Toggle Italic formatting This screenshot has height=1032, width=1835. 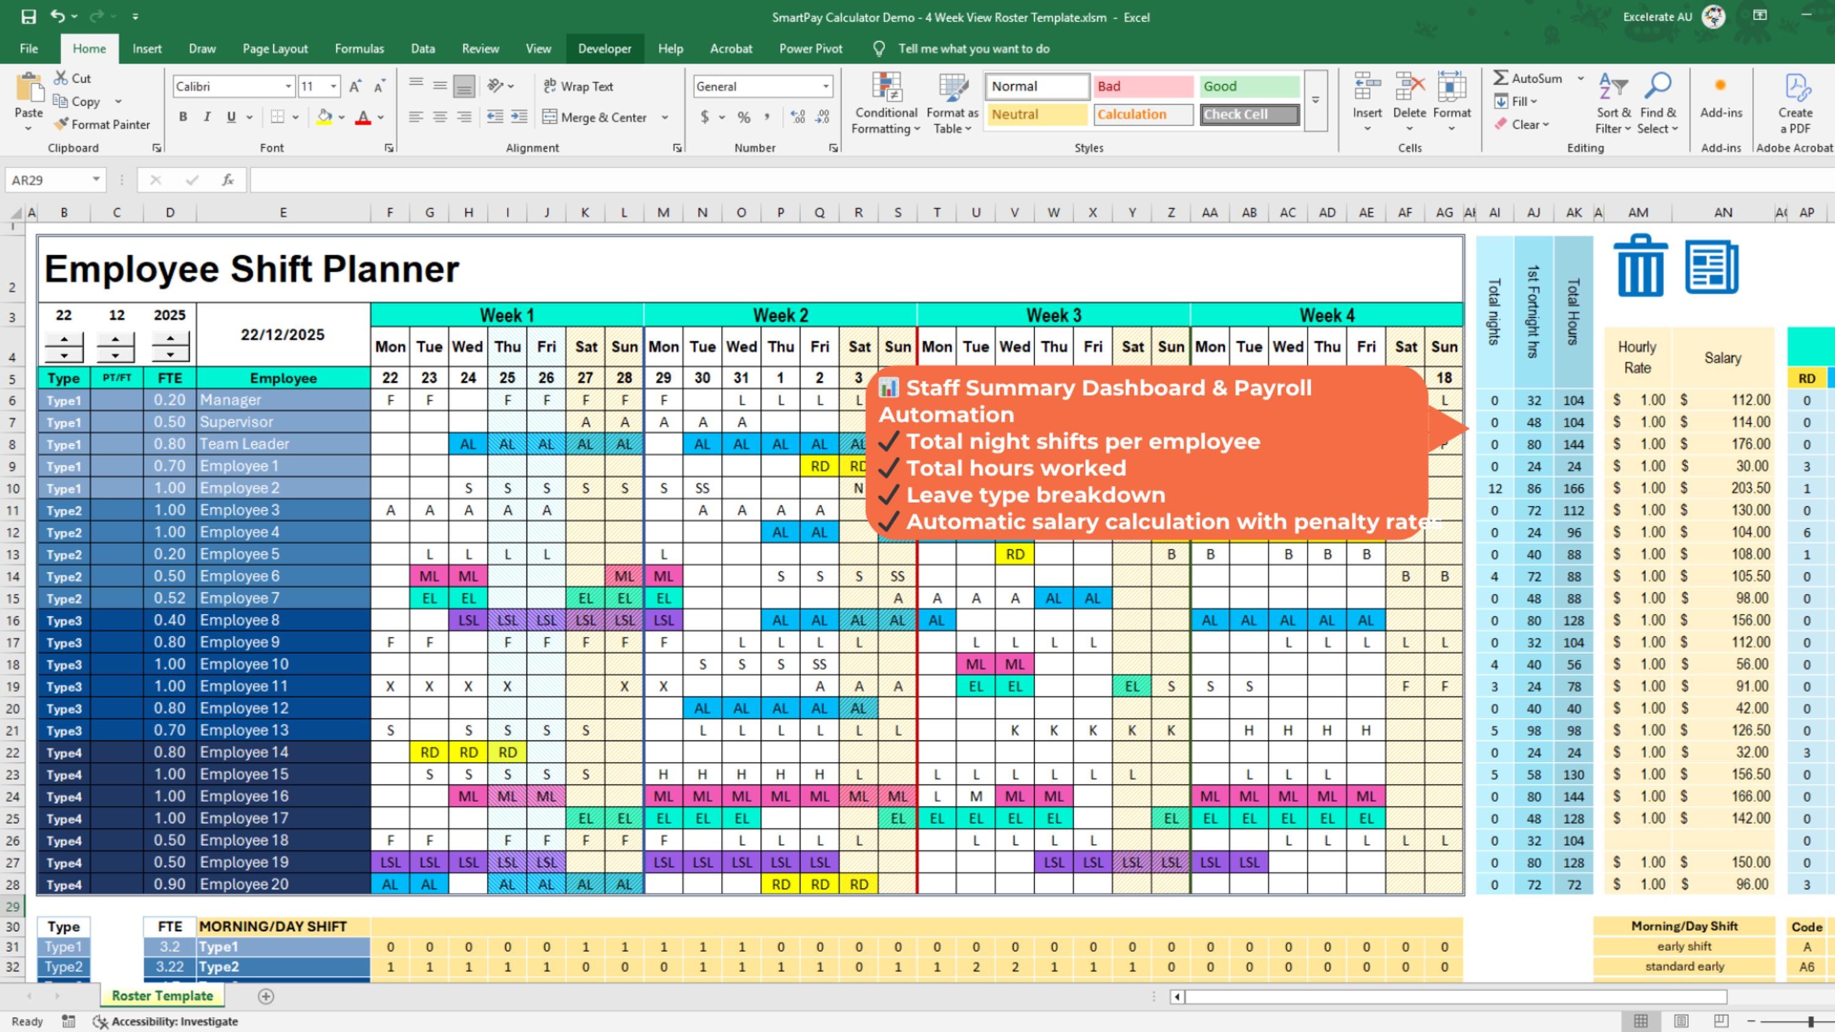(x=207, y=117)
